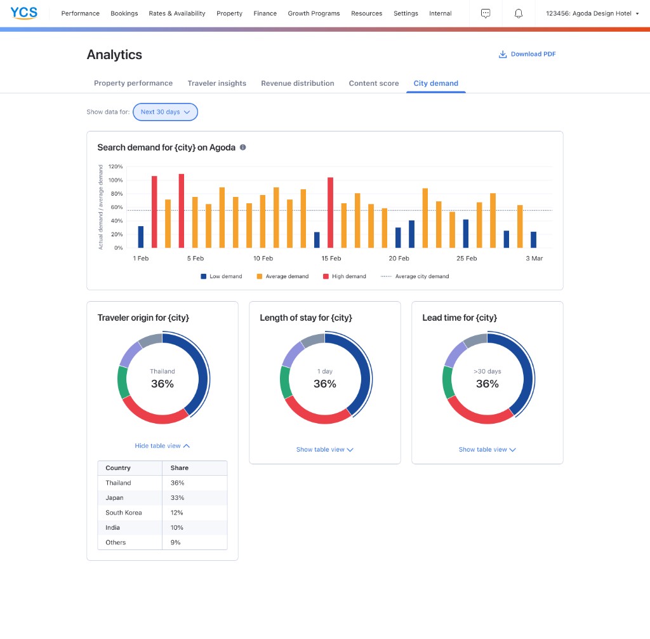This screenshot has height=639, width=650.
Task: Select the South Korea table row
Action: coord(162,513)
